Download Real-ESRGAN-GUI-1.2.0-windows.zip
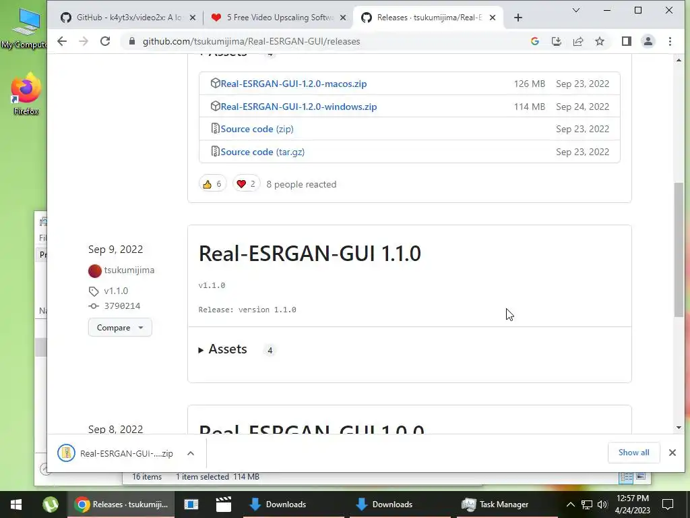This screenshot has width=690, height=518. [299, 107]
